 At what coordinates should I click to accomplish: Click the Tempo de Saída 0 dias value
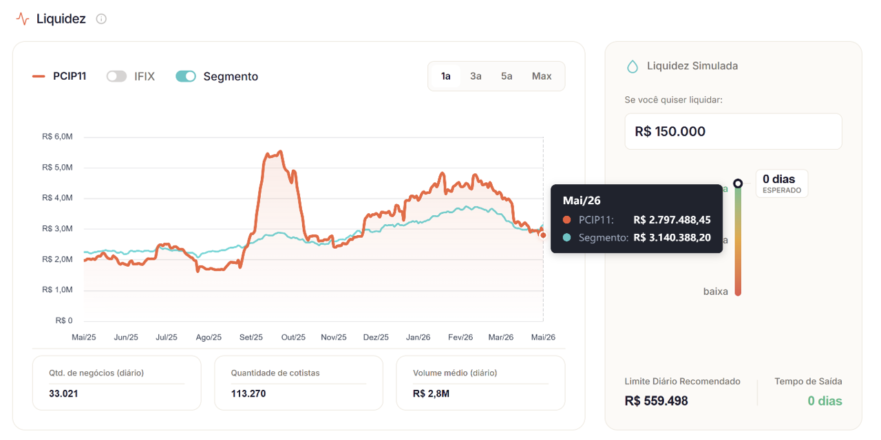825,401
